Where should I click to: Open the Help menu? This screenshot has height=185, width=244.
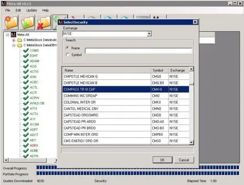tap(46, 10)
